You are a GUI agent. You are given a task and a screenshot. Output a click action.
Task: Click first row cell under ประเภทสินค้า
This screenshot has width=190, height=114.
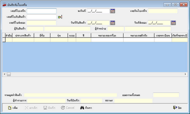pyautogui.click(x=23, y=40)
